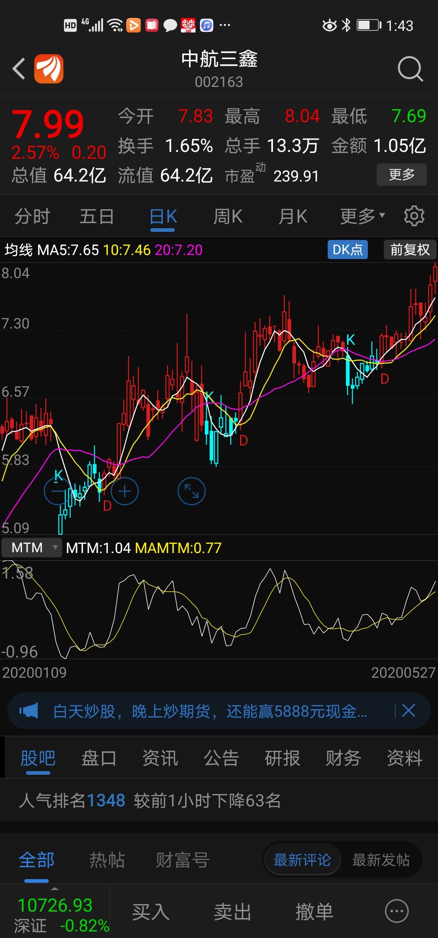Select the 周K chart tab
Image resolution: width=438 pixels, height=938 pixels.
(x=228, y=216)
